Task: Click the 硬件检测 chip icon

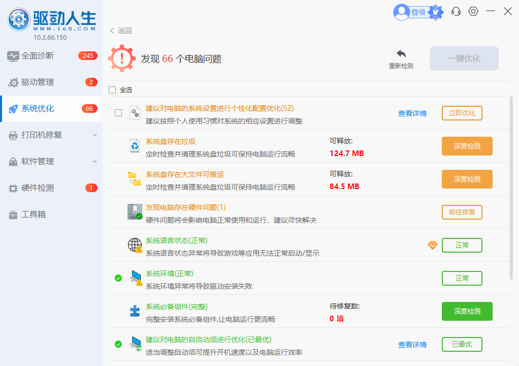Action: tap(13, 189)
